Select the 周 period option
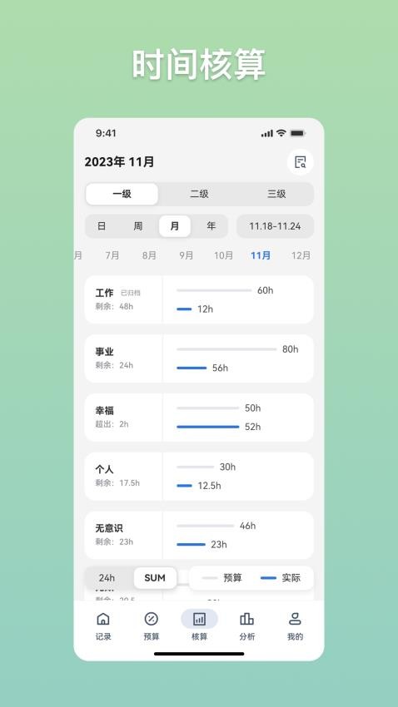The height and width of the screenshot is (707, 398). [x=138, y=226]
